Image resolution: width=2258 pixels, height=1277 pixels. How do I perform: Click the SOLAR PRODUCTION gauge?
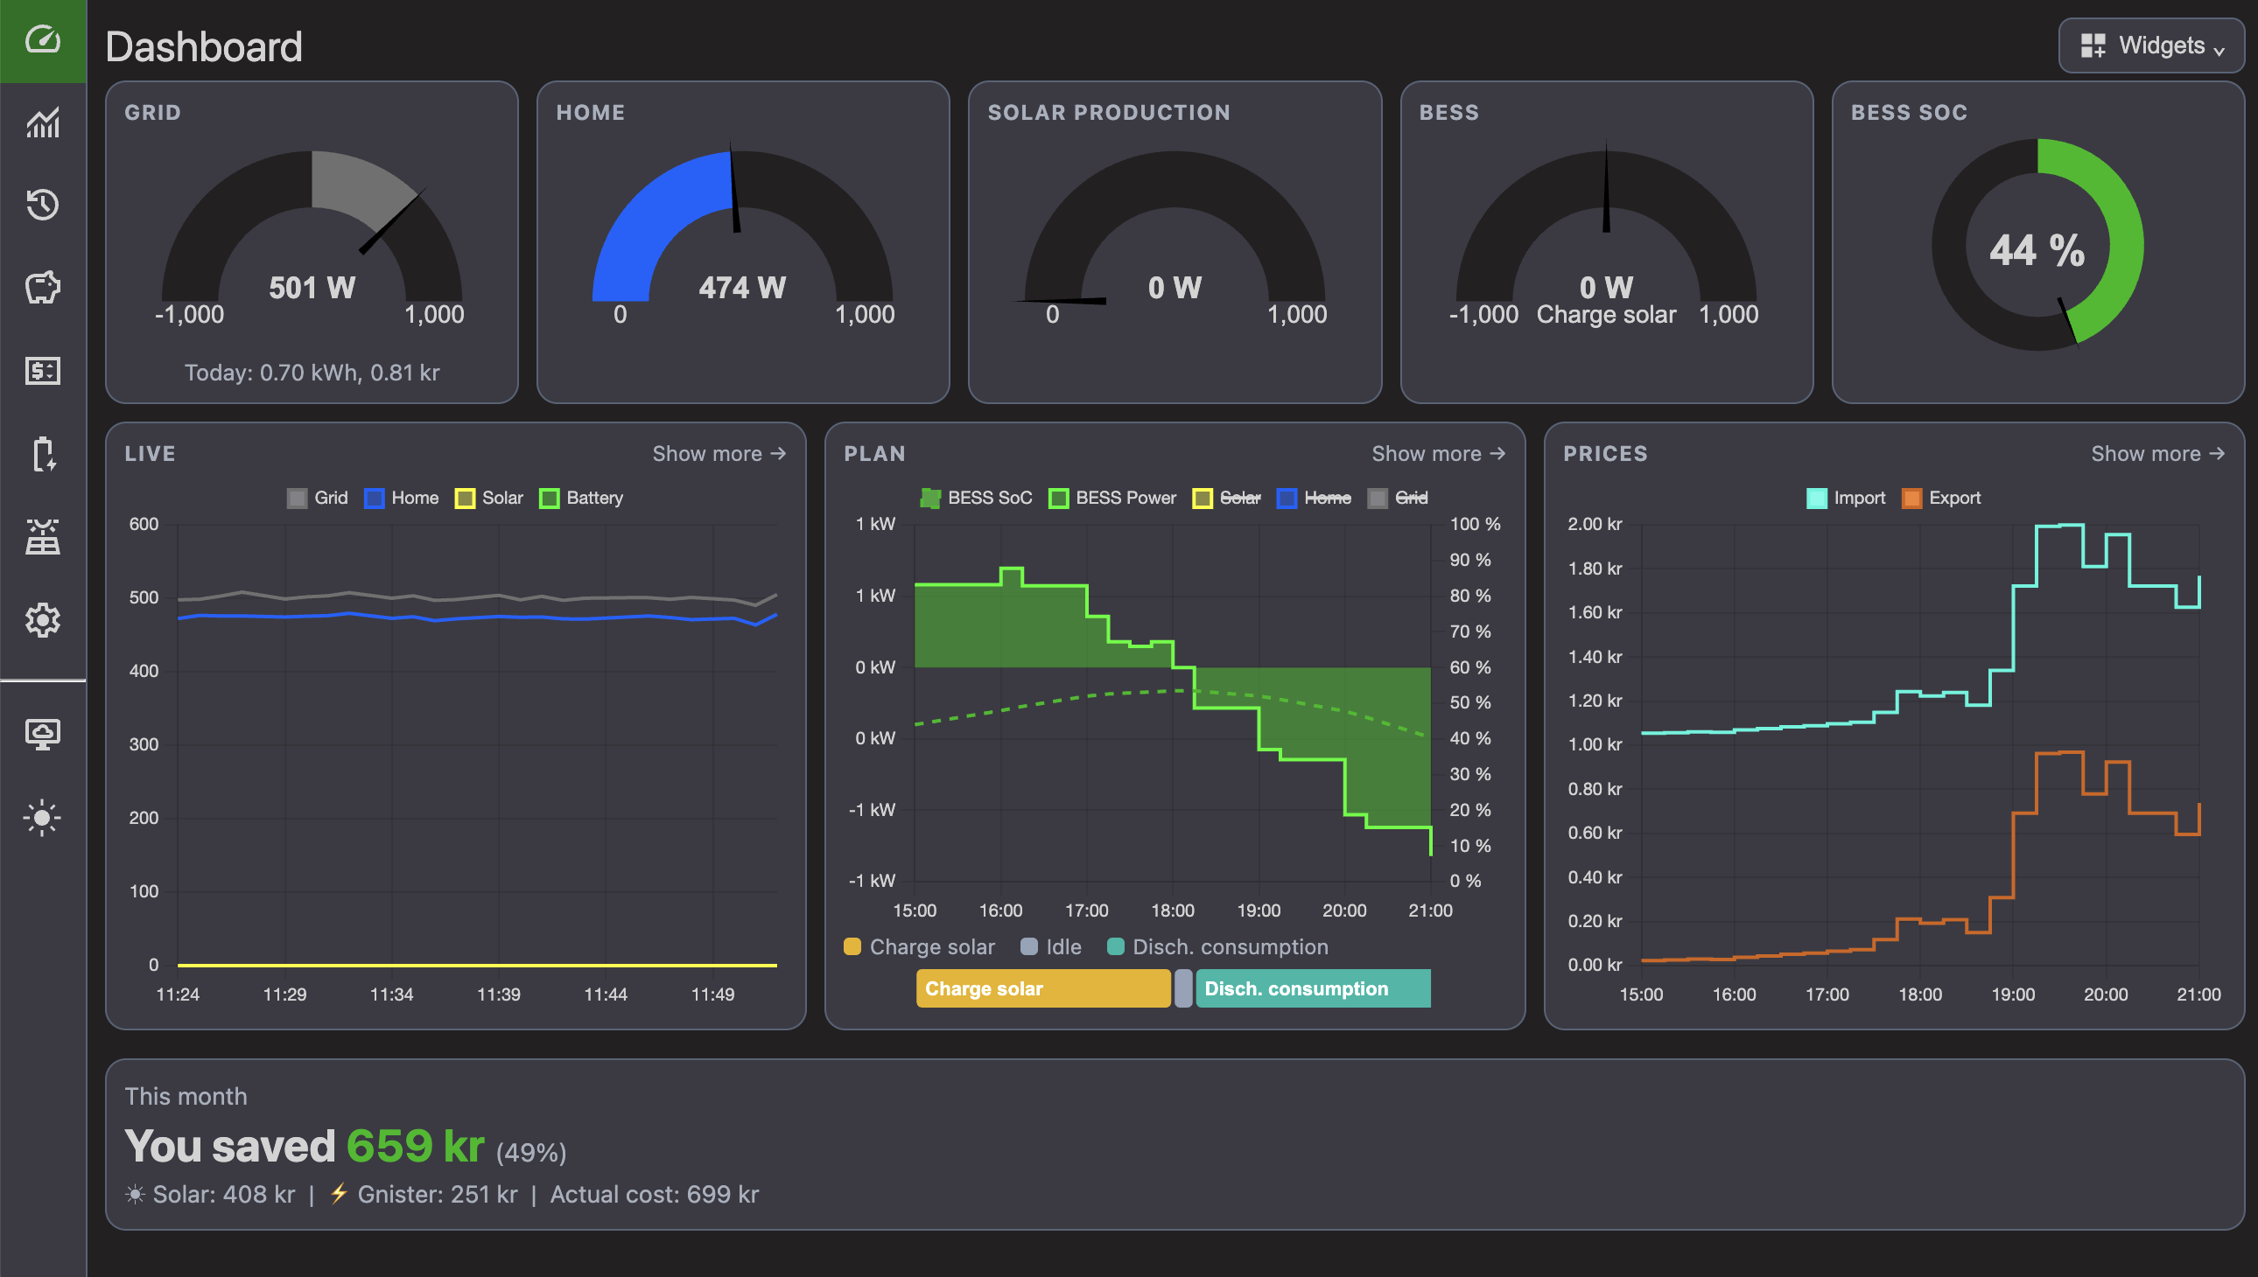pyautogui.click(x=1175, y=233)
